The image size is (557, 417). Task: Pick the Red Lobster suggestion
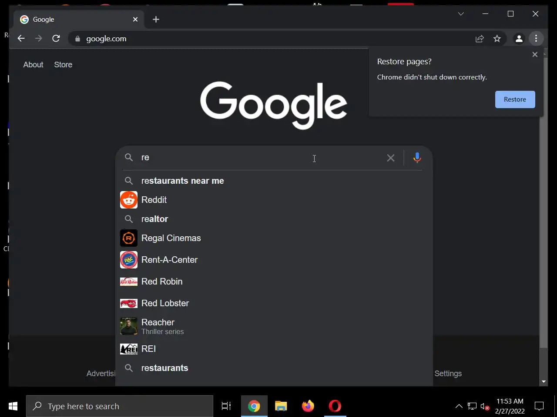(274, 303)
